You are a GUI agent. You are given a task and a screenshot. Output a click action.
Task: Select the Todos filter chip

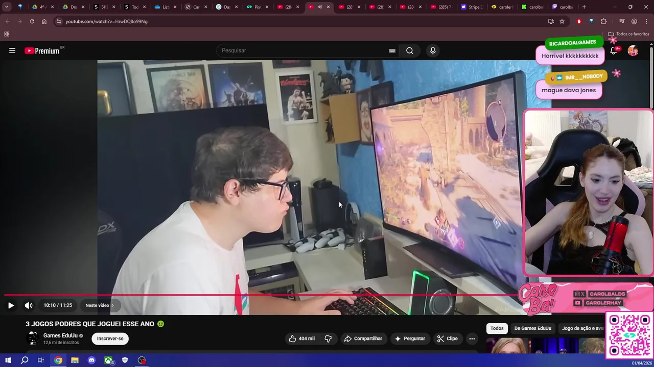497,328
